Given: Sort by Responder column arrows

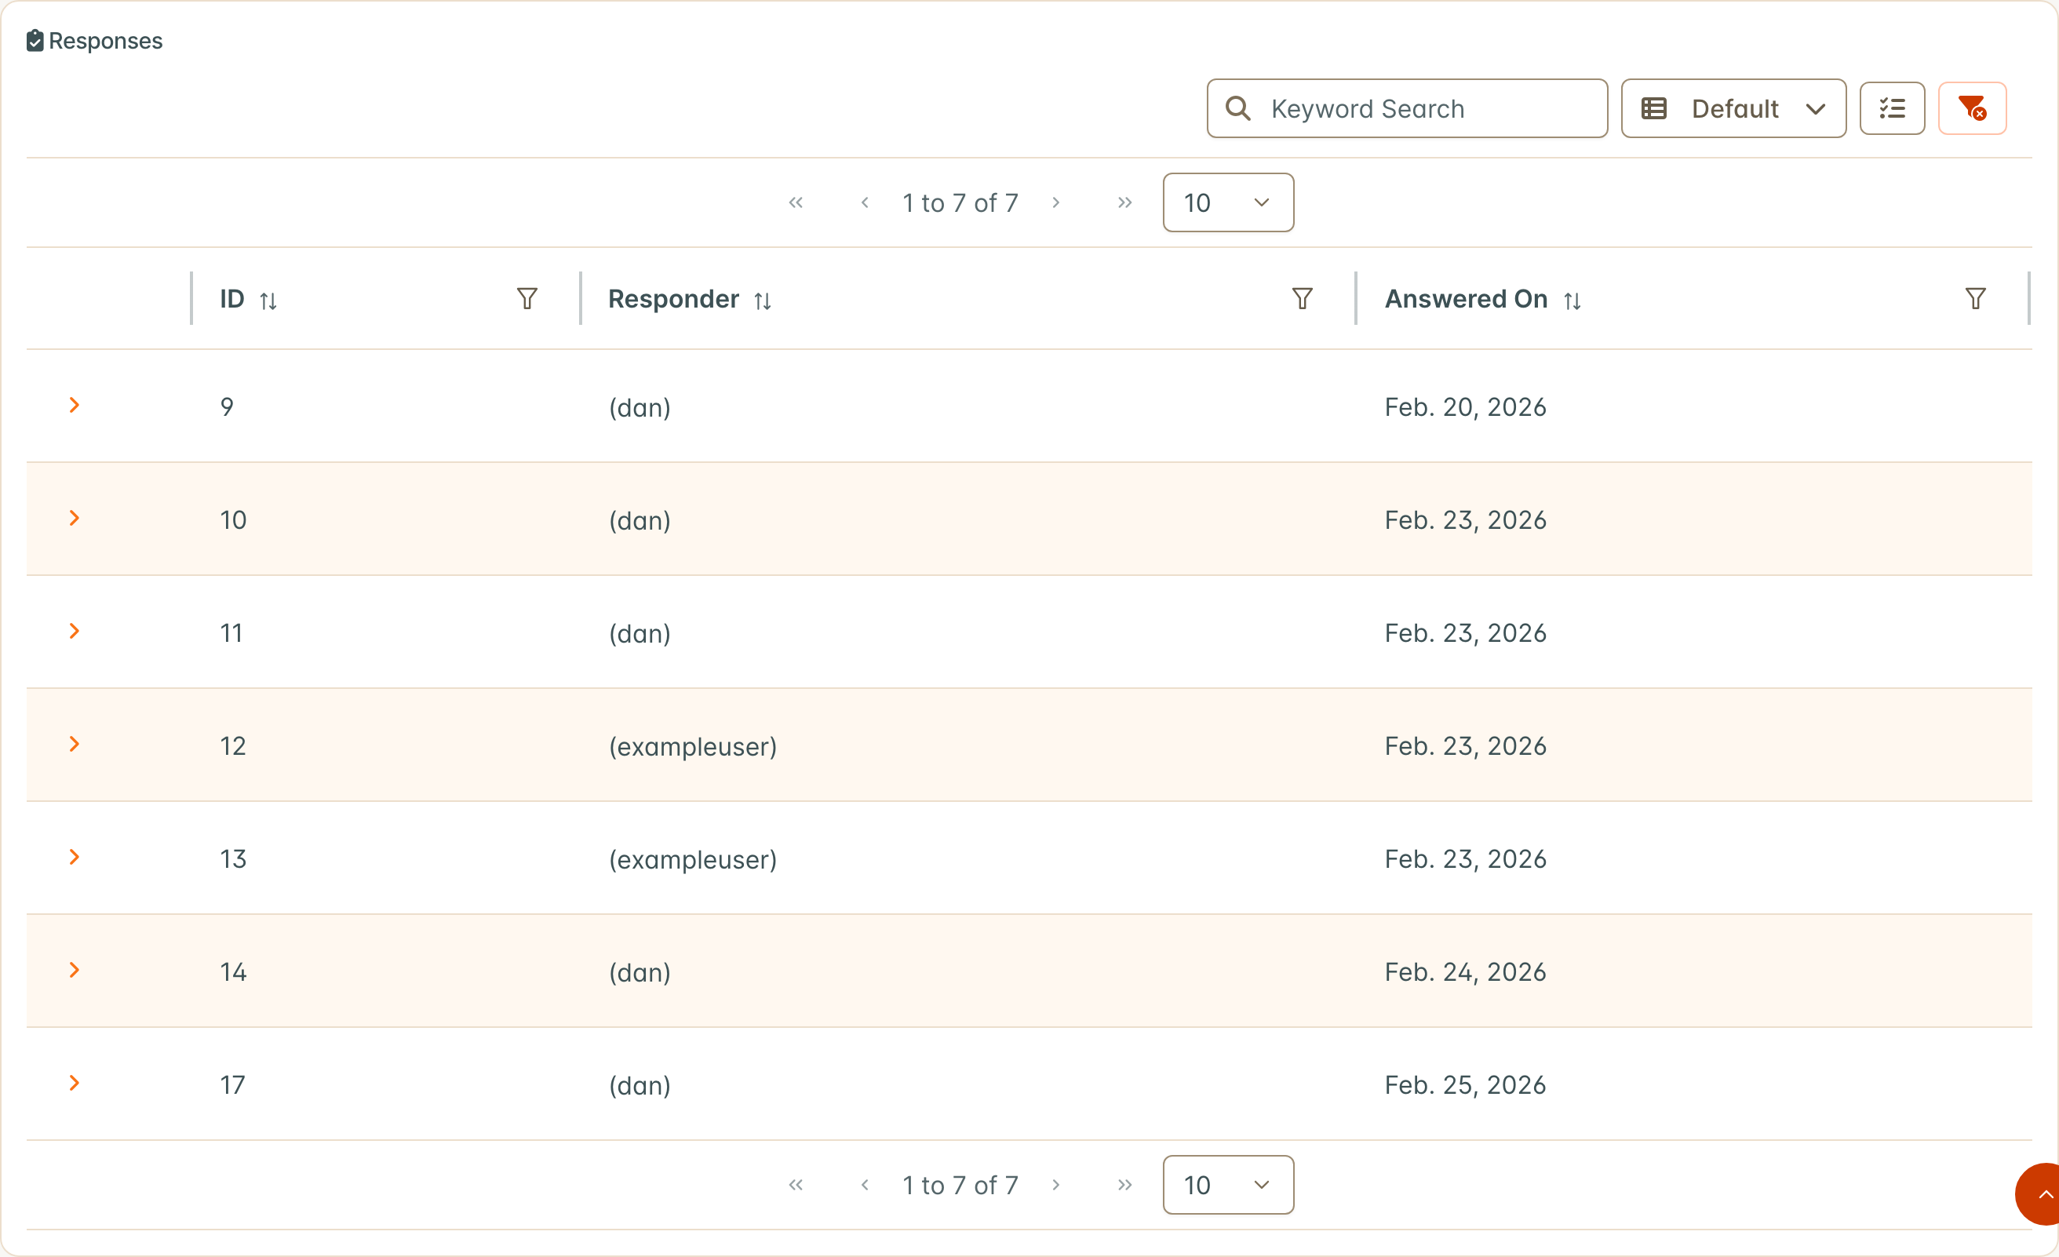Looking at the screenshot, I should pyautogui.click(x=762, y=301).
